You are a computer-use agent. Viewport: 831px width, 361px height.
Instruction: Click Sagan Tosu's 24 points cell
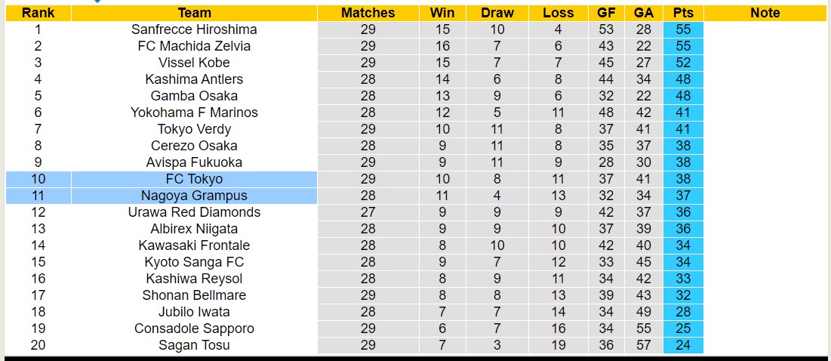tap(683, 345)
